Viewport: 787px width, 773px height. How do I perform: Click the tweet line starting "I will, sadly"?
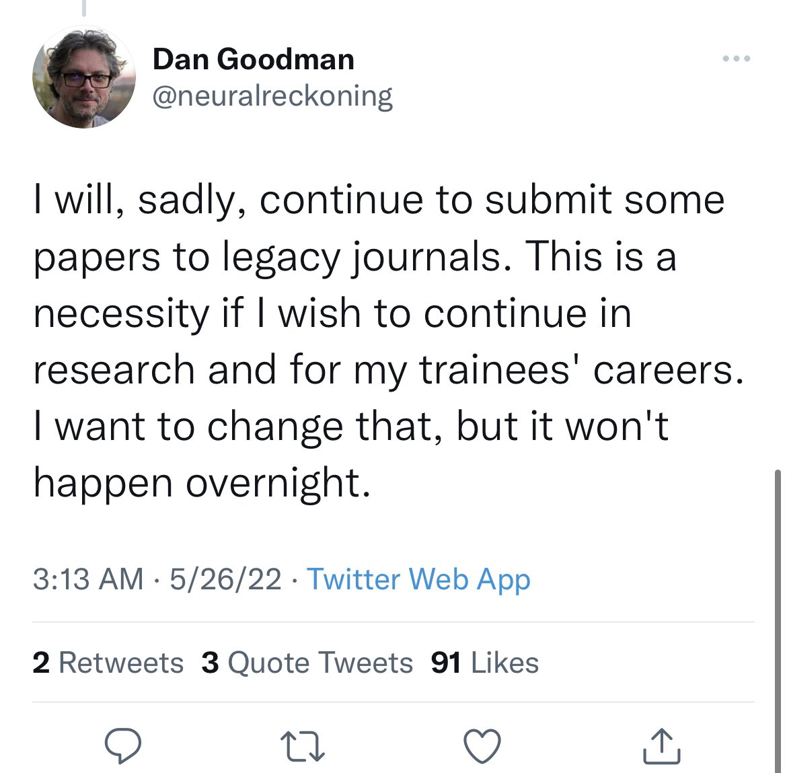[379, 200]
